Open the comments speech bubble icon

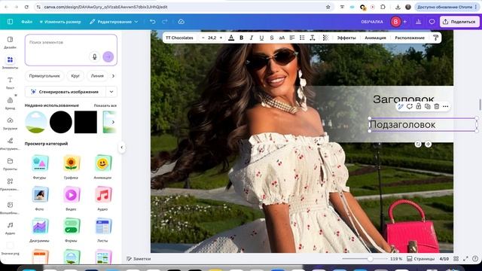pos(432,22)
